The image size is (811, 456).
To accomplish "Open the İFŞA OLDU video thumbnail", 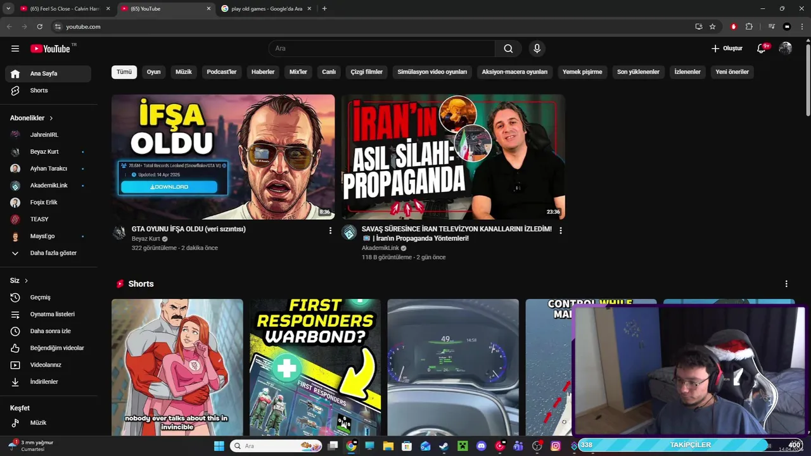I will coord(223,157).
